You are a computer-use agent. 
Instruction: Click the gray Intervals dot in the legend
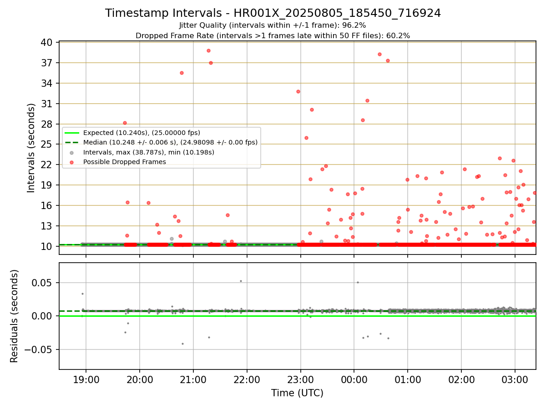[x=72, y=152]
